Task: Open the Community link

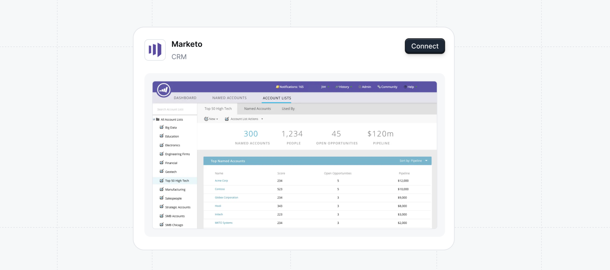Action: [388, 87]
